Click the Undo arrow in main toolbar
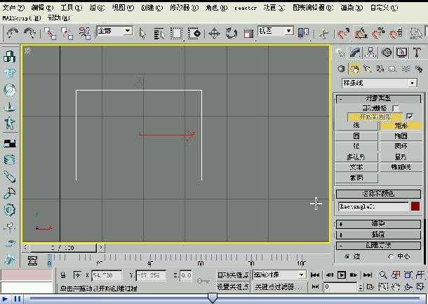Image resolution: width=428 pixels, height=304 pixels. [x=12, y=33]
